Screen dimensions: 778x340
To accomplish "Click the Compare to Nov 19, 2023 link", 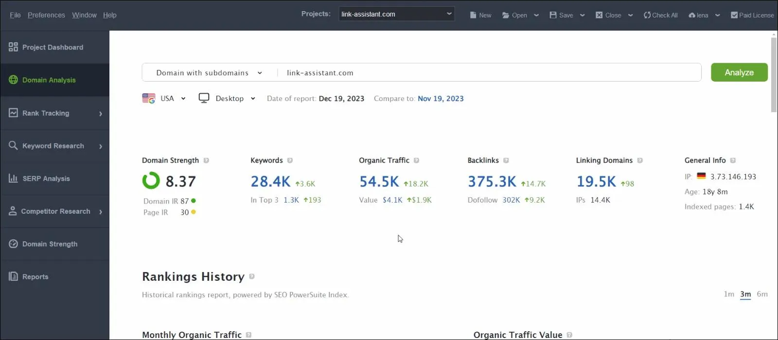I will (441, 99).
